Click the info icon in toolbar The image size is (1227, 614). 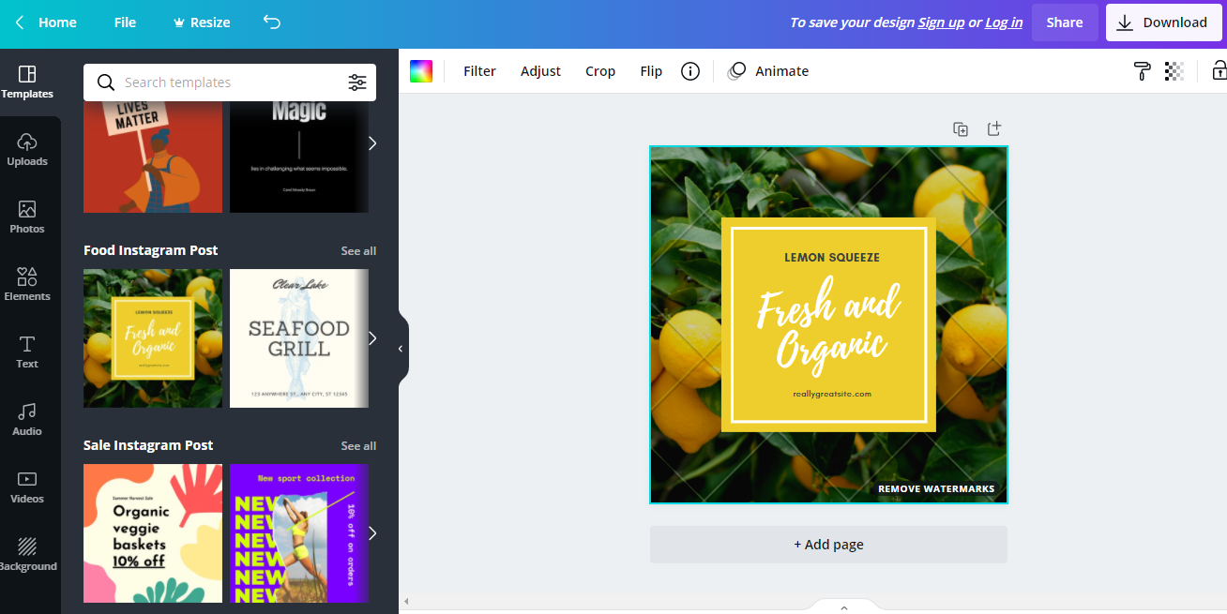pyautogui.click(x=690, y=71)
